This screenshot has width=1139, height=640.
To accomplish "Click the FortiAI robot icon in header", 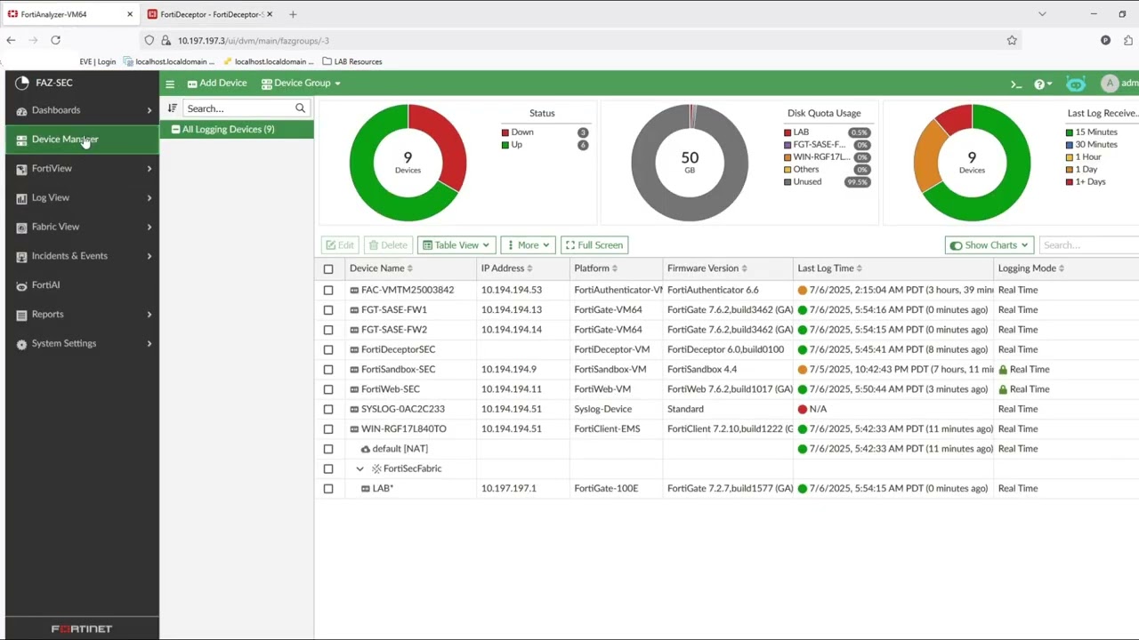I will click(1076, 84).
